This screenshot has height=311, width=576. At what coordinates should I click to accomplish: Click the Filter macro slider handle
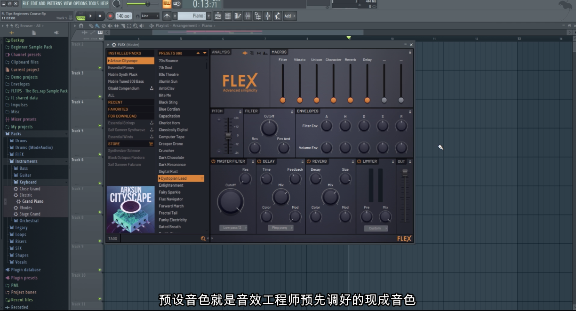tap(283, 100)
